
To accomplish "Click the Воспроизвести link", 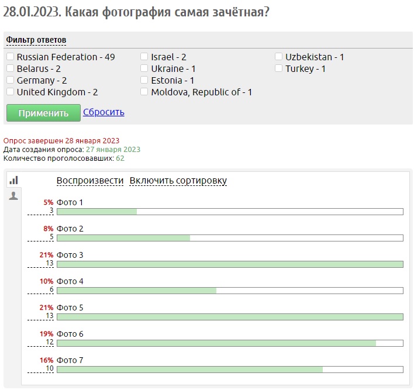I will (x=90, y=181).
